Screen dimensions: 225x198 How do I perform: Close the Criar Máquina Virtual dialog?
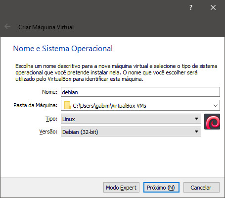(x=213, y=7)
